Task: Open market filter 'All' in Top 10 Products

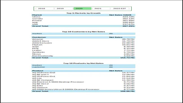Action: [x=111, y=65]
